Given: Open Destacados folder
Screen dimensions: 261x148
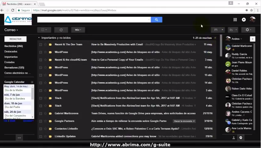Looking at the screenshot, I should click(11, 51).
